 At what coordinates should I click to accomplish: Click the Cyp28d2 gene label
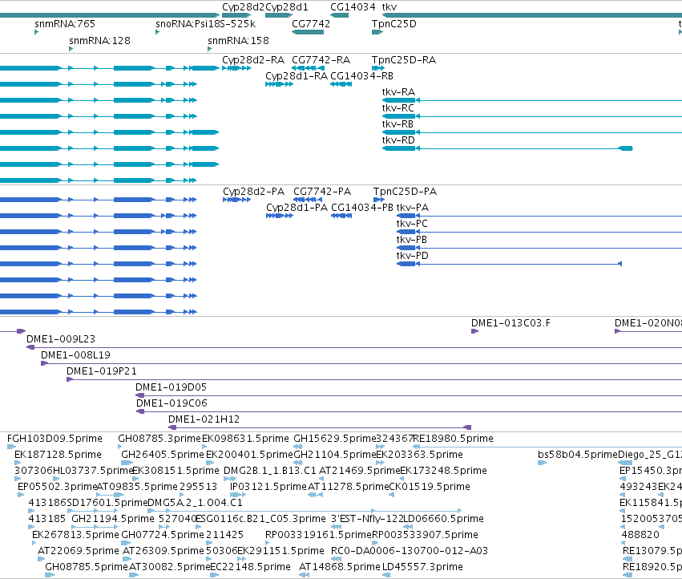(x=243, y=7)
